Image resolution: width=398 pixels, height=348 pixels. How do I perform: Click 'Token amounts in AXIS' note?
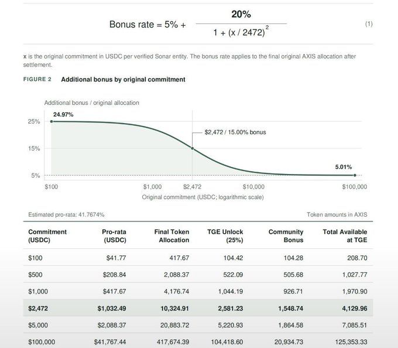coord(337,214)
